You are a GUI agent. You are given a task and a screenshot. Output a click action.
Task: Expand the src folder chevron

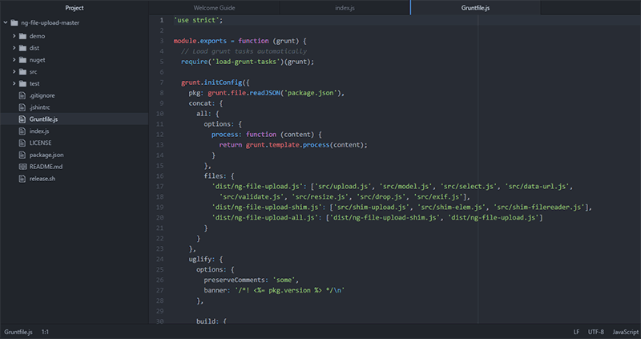pos(14,71)
